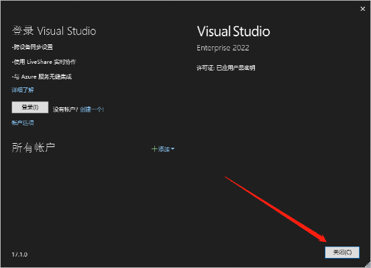Screen dimensions: 371x268
Task: Click the 使用 LiveShare 实时协作 bullet item
Action: pyautogui.click(x=44, y=62)
